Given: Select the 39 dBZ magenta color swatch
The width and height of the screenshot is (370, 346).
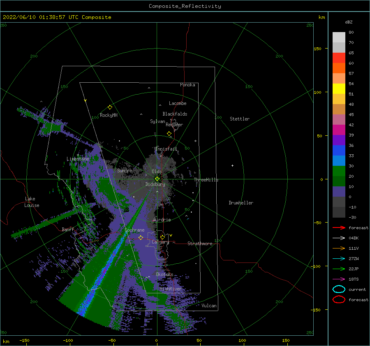Looking at the screenshot, I should (x=339, y=130).
